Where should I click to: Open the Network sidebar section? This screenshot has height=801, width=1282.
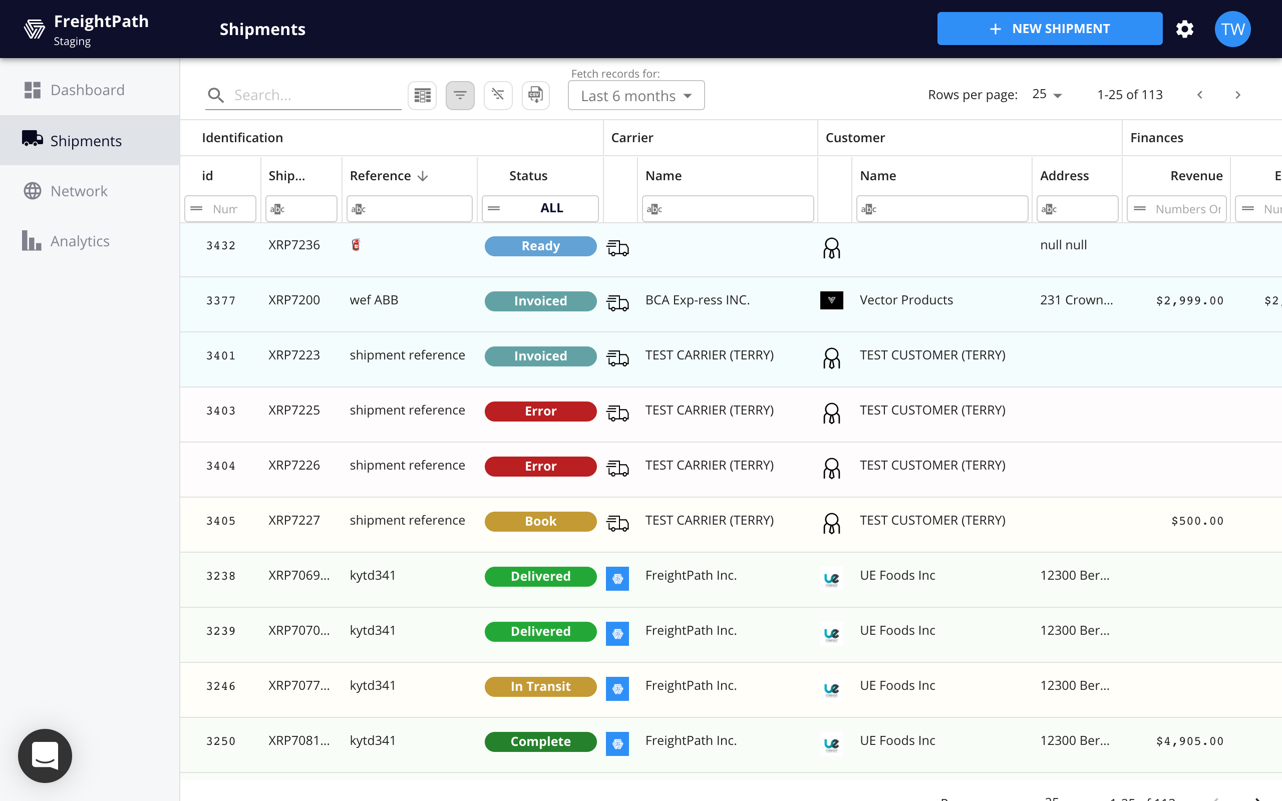coord(79,191)
